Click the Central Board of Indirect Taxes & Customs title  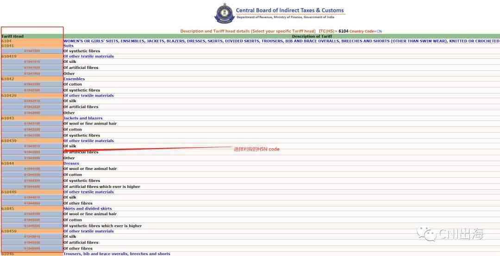pyautogui.click(x=290, y=11)
